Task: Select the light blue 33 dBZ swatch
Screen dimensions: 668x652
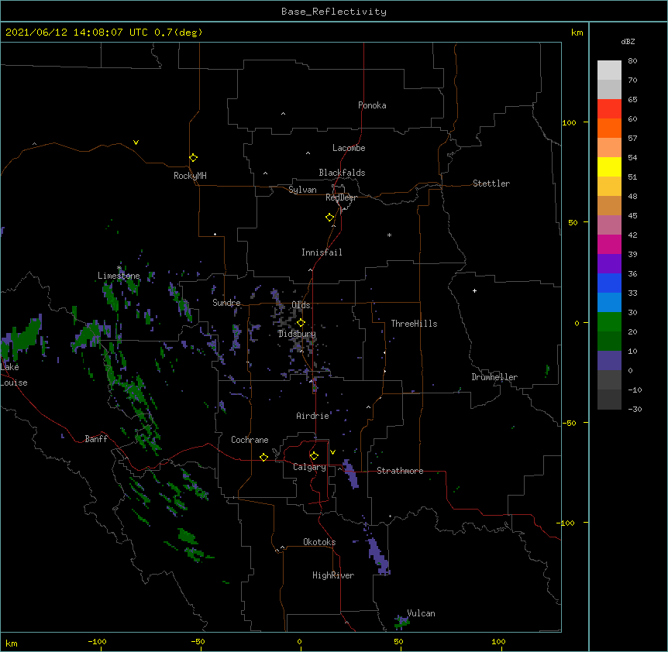Action: [609, 303]
